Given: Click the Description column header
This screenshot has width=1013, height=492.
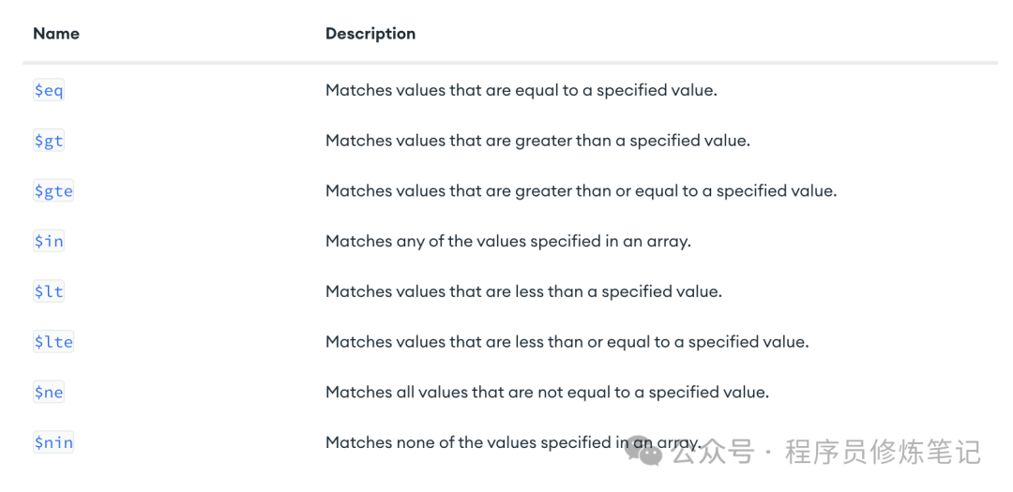Looking at the screenshot, I should click(x=370, y=34).
